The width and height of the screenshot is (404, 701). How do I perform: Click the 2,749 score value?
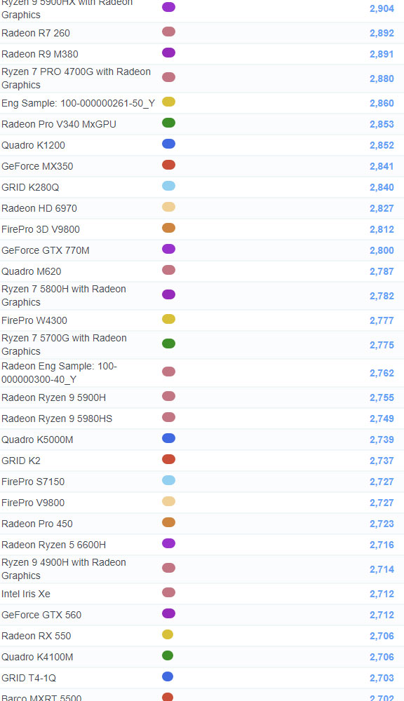pyautogui.click(x=382, y=419)
